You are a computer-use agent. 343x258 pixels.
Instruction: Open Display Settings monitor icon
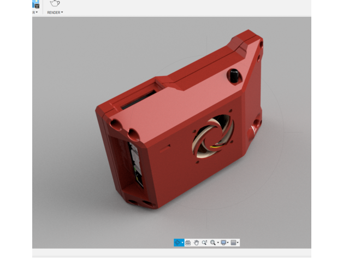[x=223, y=242]
